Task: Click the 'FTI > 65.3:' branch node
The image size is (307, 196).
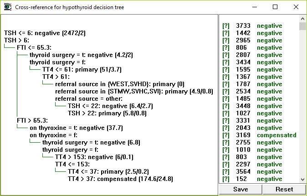Action: (32, 120)
